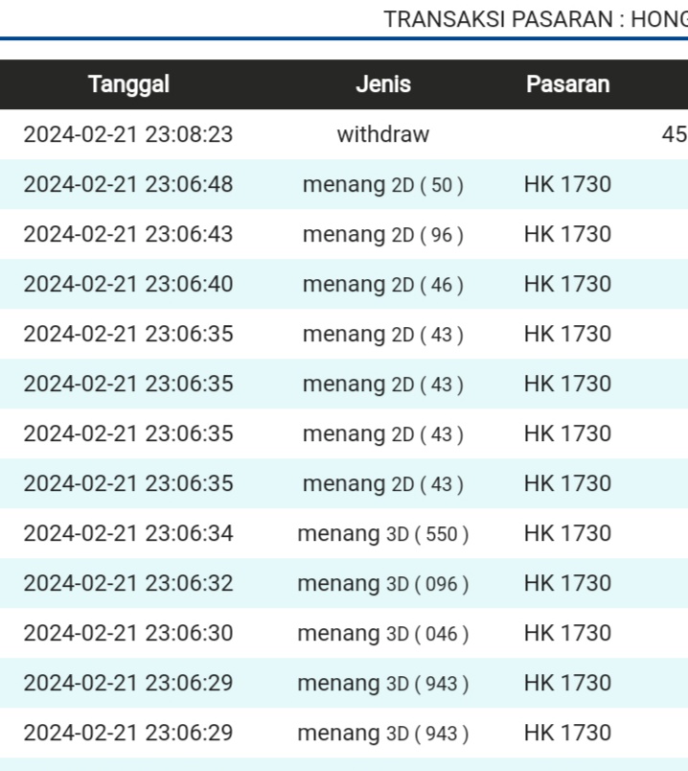
Task: Click the menang 2D ( 46 ) entry
Action: coord(382,284)
